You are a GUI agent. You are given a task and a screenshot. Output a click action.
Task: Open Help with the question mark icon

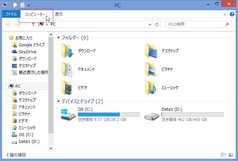click(232, 14)
